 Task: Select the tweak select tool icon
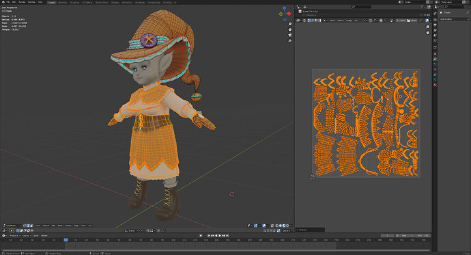[12, 230]
